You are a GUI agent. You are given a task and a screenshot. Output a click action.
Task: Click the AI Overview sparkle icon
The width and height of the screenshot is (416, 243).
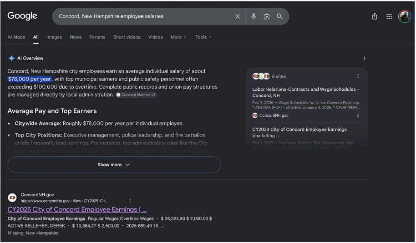tap(11, 58)
